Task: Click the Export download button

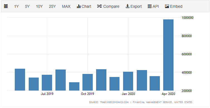Action: coord(134,6)
